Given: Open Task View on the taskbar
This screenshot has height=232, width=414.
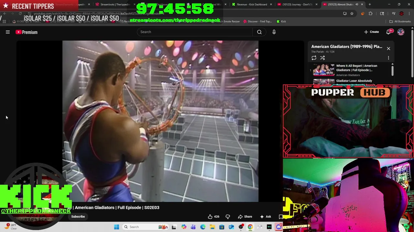Looking at the screenshot, I should coord(174,227).
